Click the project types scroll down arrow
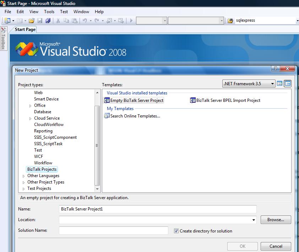The image size is (299, 252). pyautogui.click(x=97, y=189)
